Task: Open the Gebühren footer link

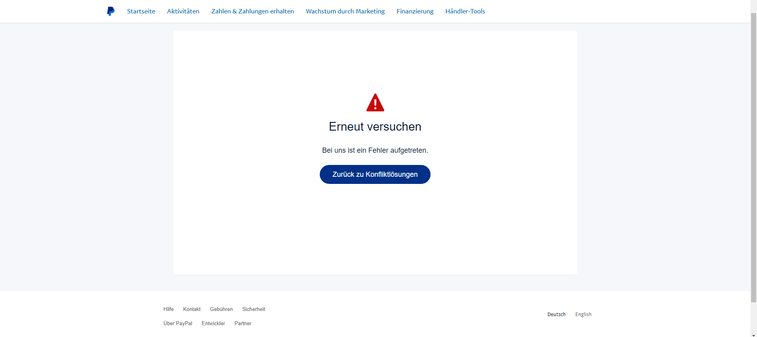Action: point(222,309)
